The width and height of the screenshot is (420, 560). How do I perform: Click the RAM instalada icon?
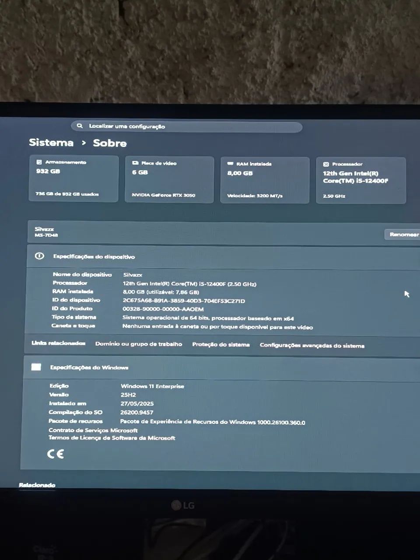(231, 164)
